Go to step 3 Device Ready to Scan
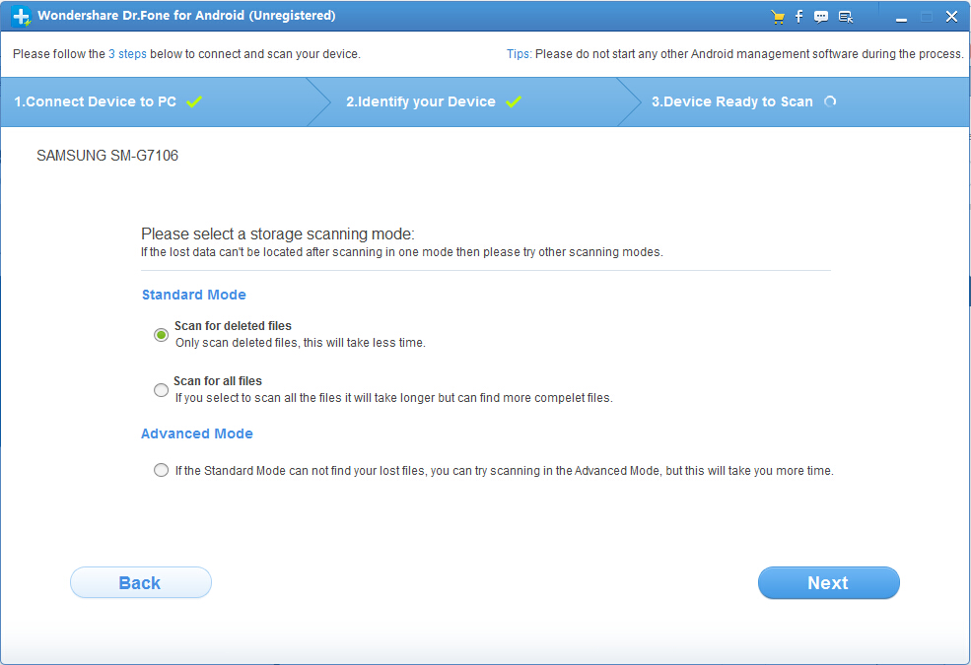This screenshot has height=665, width=971. point(732,101)
